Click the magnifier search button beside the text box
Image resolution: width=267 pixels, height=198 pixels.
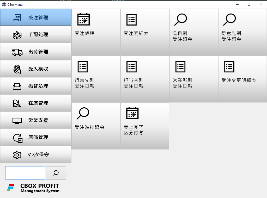click(x=56, y=173)
